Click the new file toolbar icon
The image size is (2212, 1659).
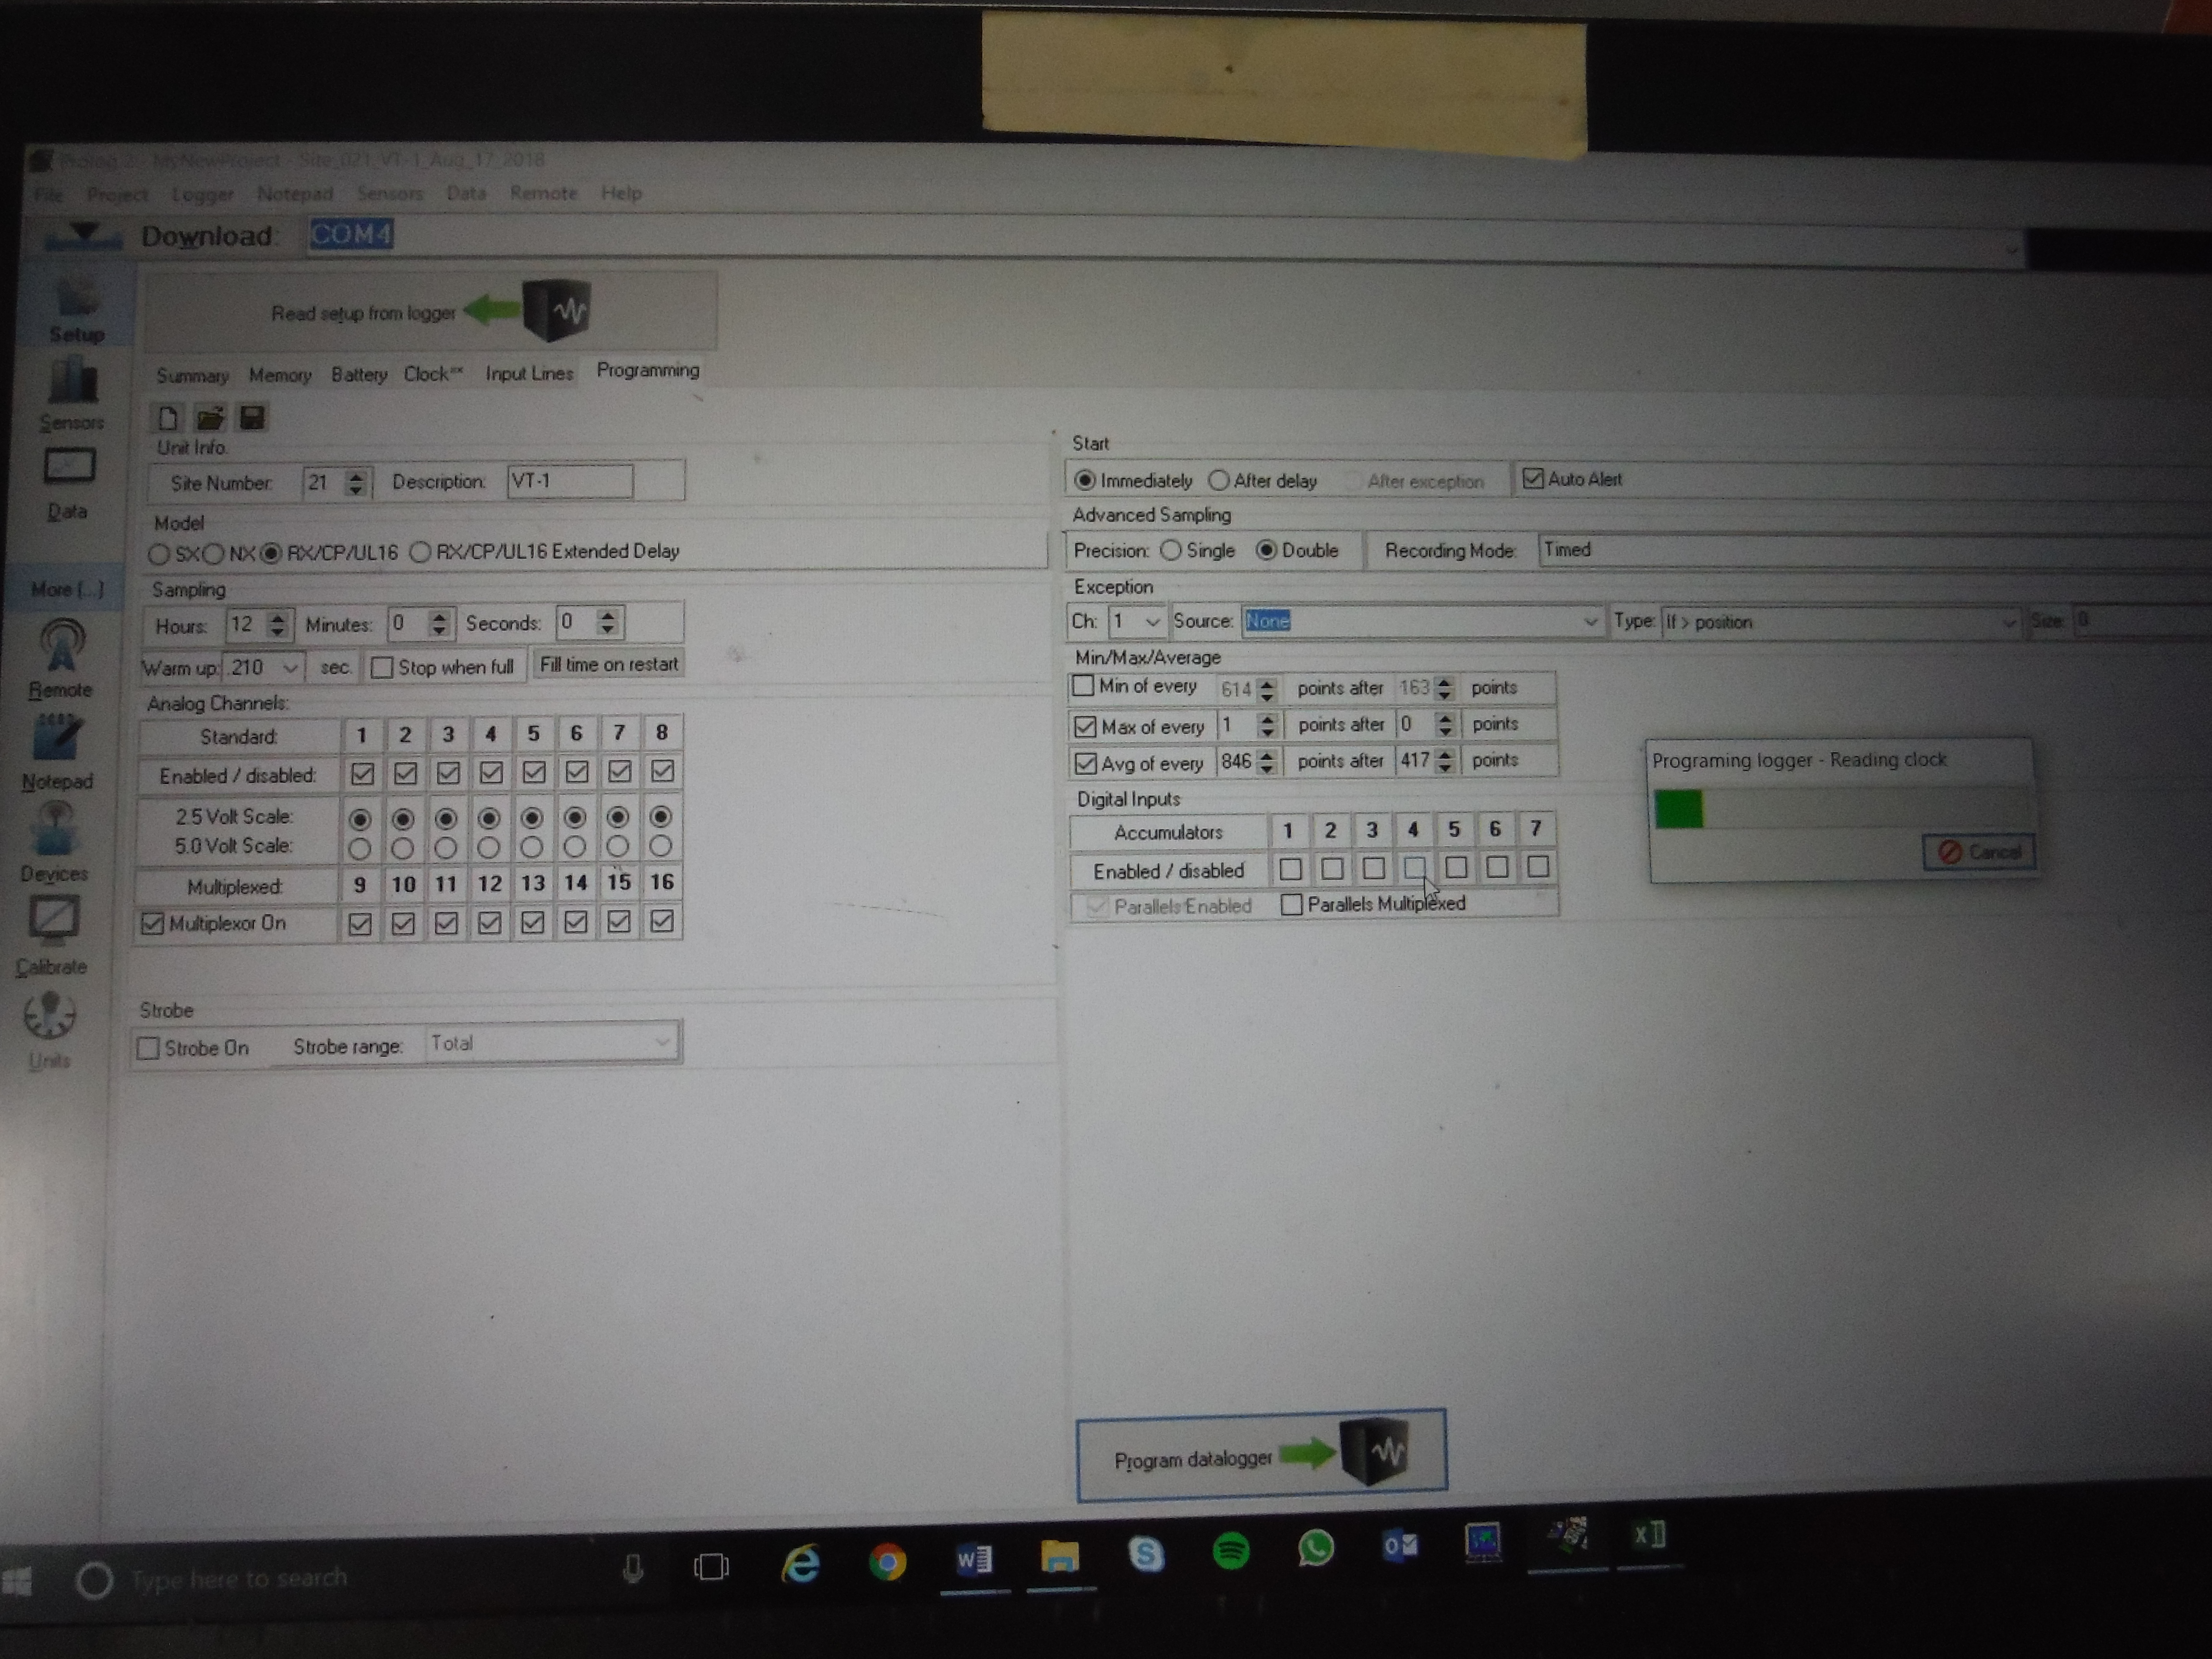pyautogui.click(x=168, y=418)
